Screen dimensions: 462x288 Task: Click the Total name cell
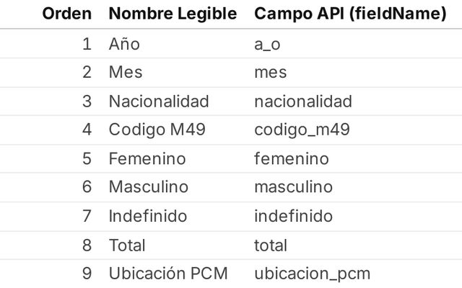[x=127, y=245]
